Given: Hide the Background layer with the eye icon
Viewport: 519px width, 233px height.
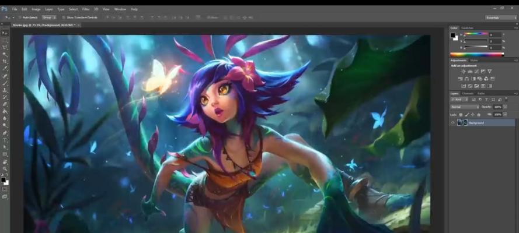Looking at the screenshot, I should tap(453, 122).
